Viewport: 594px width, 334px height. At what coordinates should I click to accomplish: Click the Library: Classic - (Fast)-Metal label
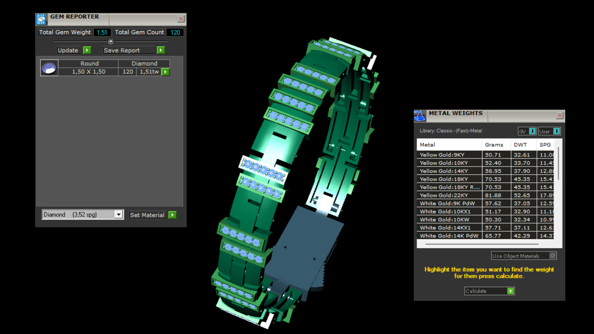pyautogui.click(x=451, y=131)
